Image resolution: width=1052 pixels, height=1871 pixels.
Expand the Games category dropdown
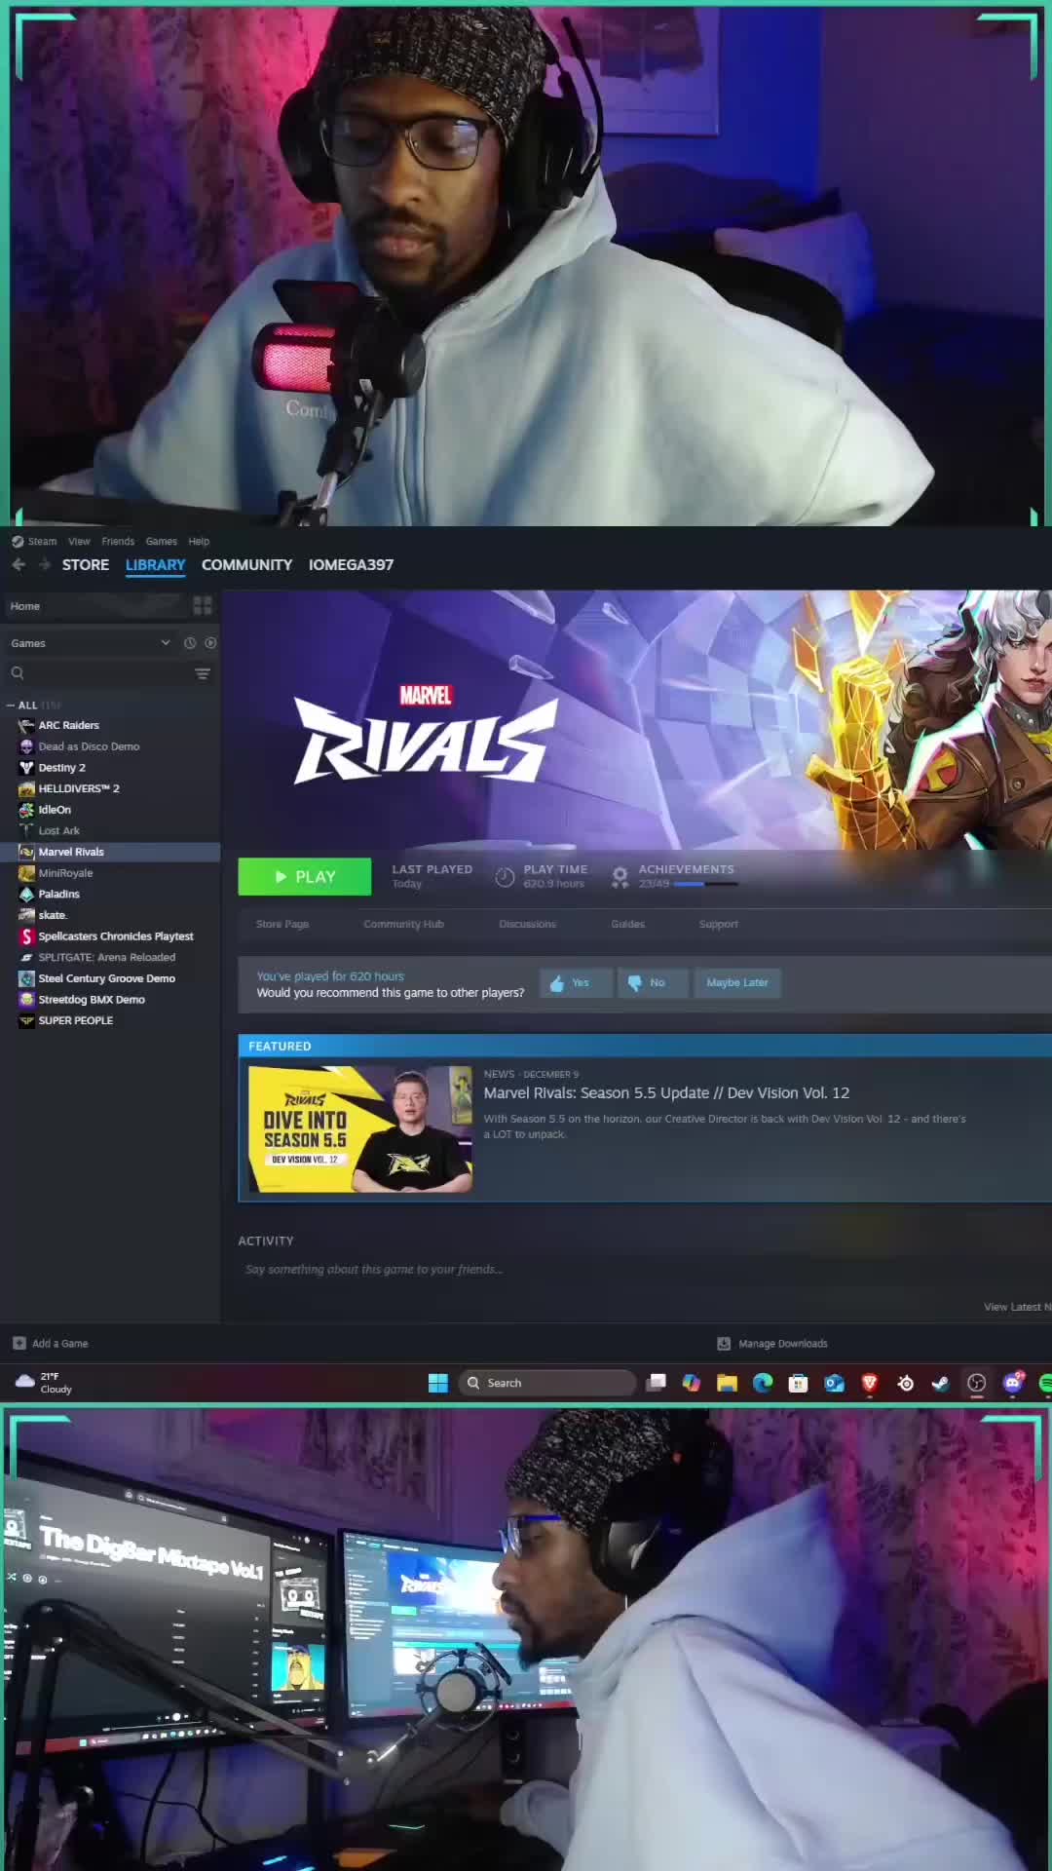point(166,643)
